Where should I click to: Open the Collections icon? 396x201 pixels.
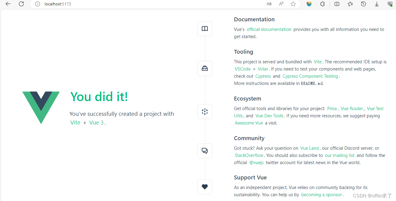coord(350,4)
